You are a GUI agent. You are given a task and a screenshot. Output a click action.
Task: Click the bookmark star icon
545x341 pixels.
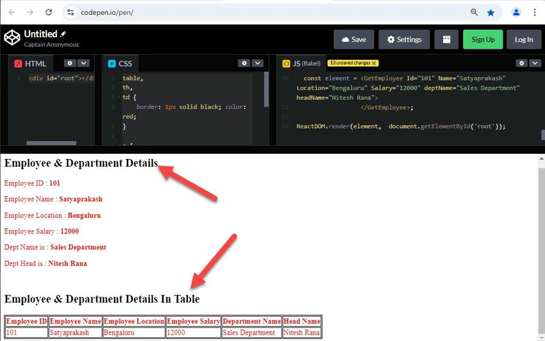click(x=491, y=13)
